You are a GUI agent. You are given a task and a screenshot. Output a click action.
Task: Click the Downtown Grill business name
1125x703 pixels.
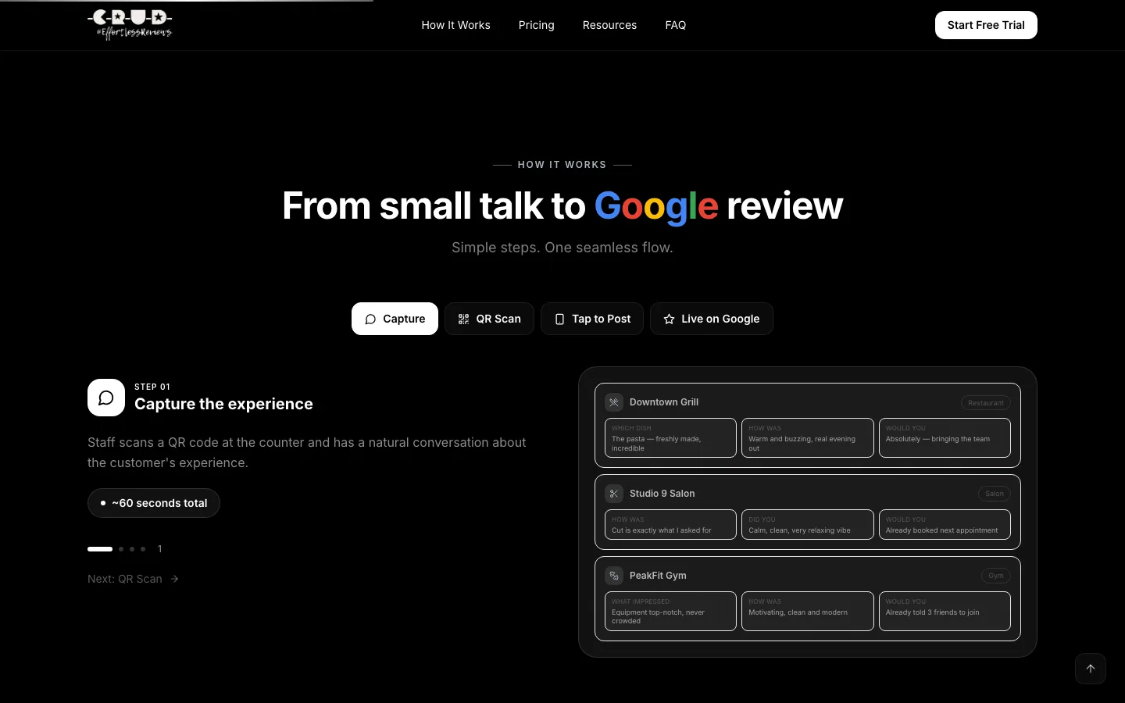tap(664, 402)
